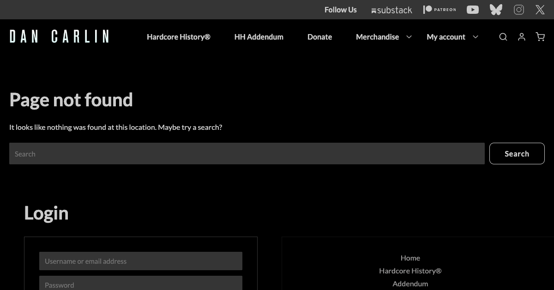Go to HH Addendum menu item
The height and width of the screenshot is (290, 554).
[259, 37]
